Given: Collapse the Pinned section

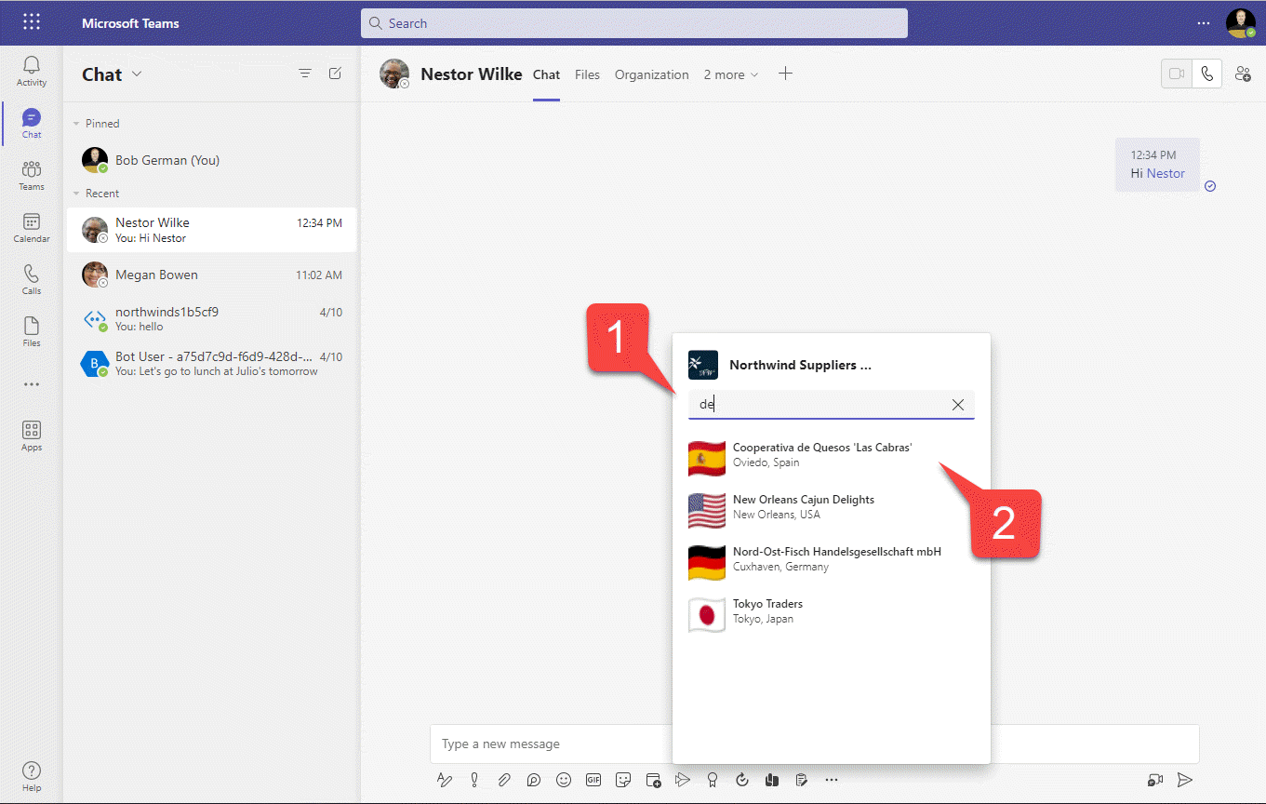Looking at the screenshot, I should pyautogui.click(x=77, y=124).
